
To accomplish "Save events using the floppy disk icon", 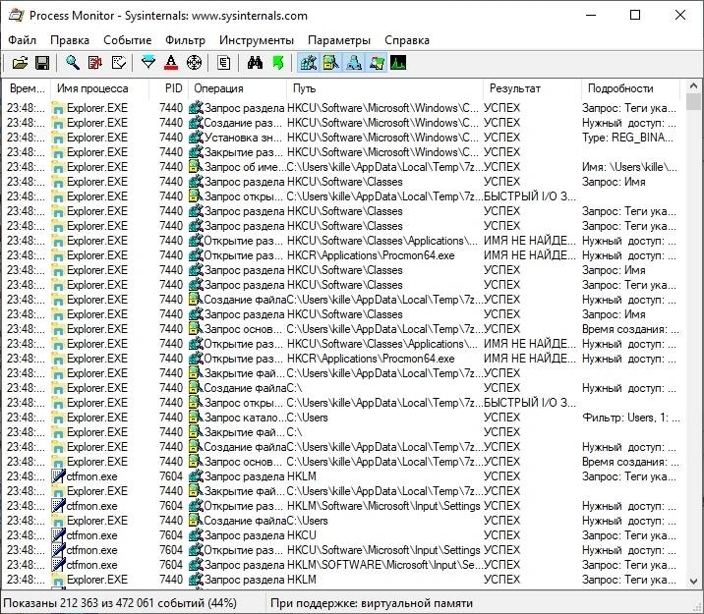I will click(x=42, y=63).
